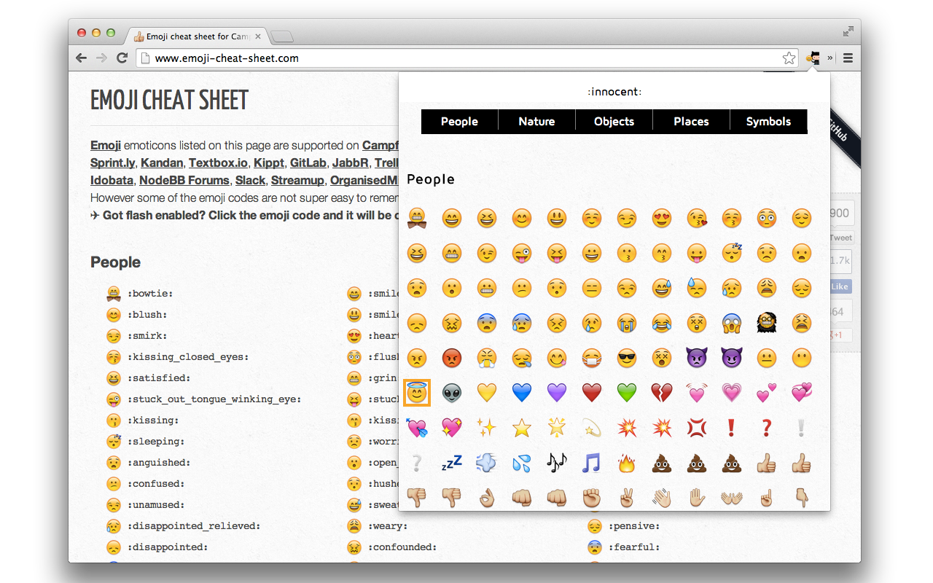Click the sparkles emoji
The image size is (933, 583).
pos(486,428)
